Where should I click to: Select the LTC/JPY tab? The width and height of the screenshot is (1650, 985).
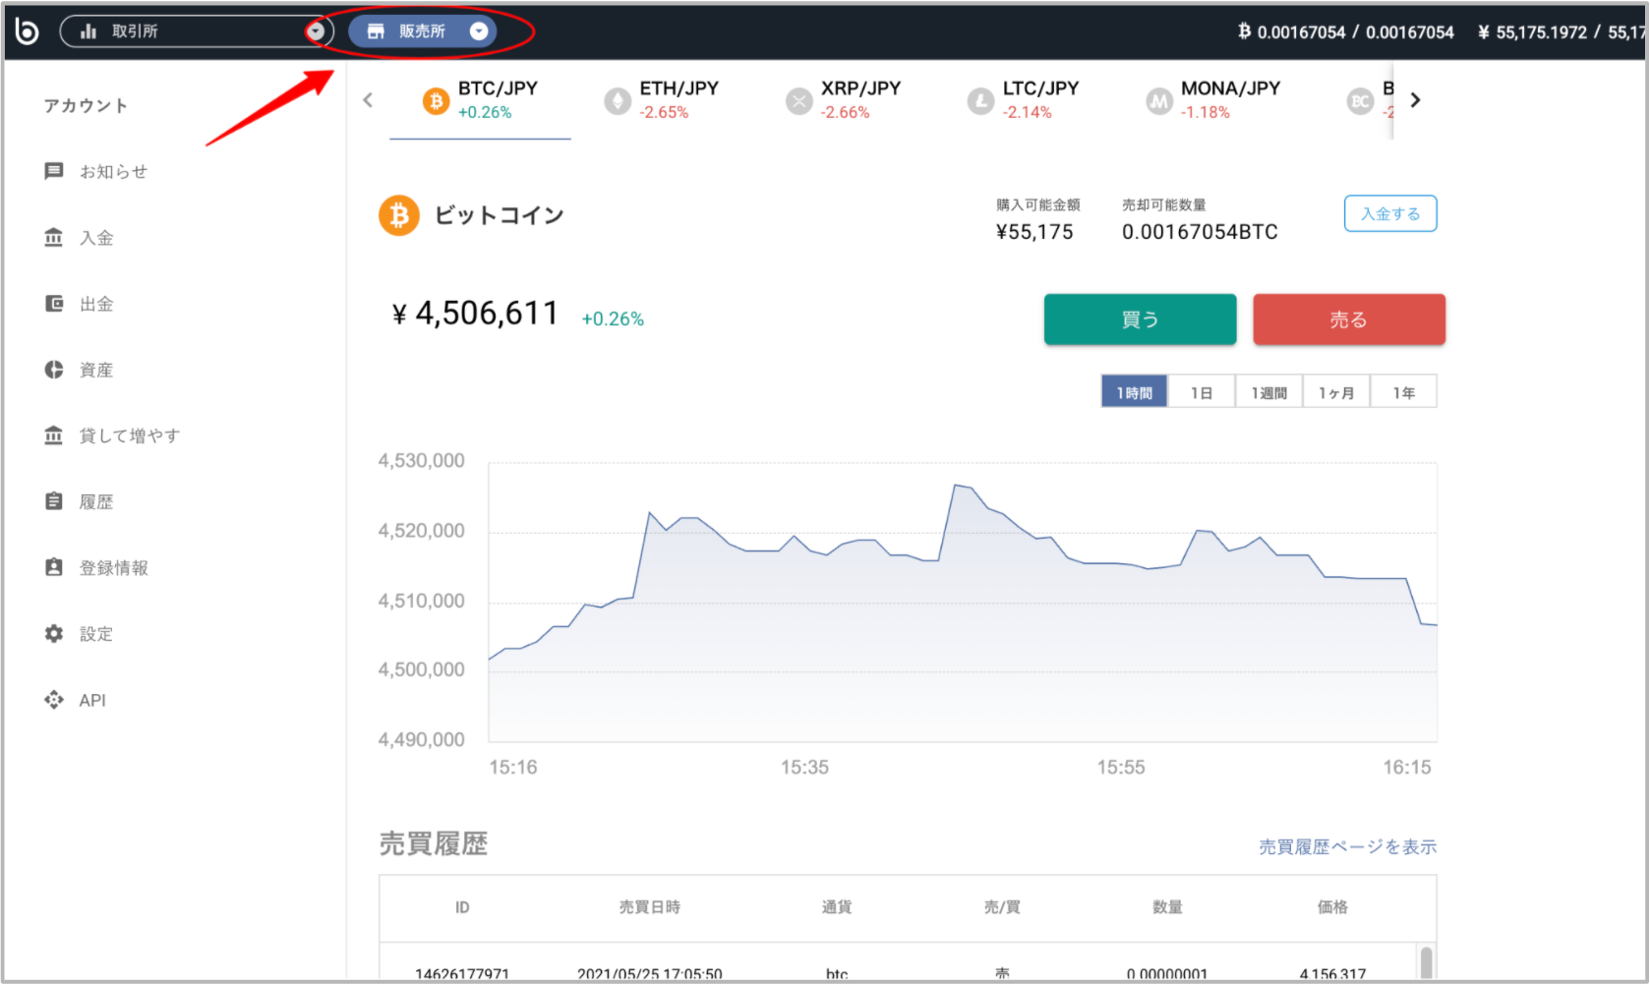1024,100
